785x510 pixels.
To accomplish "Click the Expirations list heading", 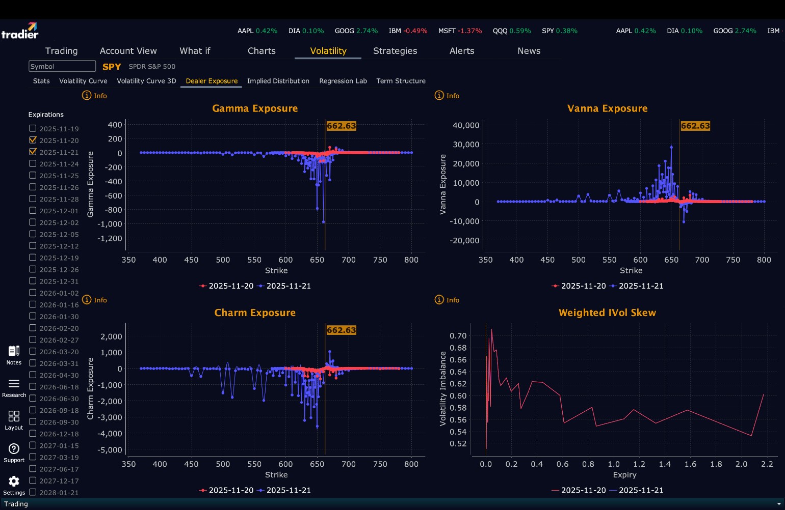I will (46, 115).
